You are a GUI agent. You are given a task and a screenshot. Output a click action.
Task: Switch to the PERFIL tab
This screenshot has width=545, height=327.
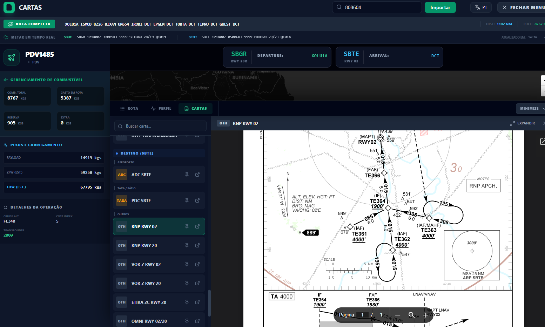(161, 109)
